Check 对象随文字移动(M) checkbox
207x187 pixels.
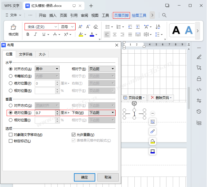[x=10, y=135]
